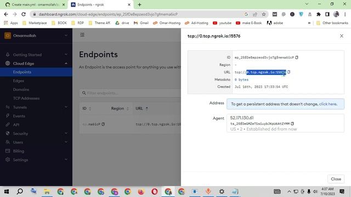Click the tcp URL in endpoints table row
The height and width of the screenshot is (197, 351).
(x=158, y=124)
